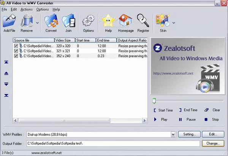This screenshot has width=228, height=156.
Task: Click the Register key icon
Action: click(x=143, y=20)
